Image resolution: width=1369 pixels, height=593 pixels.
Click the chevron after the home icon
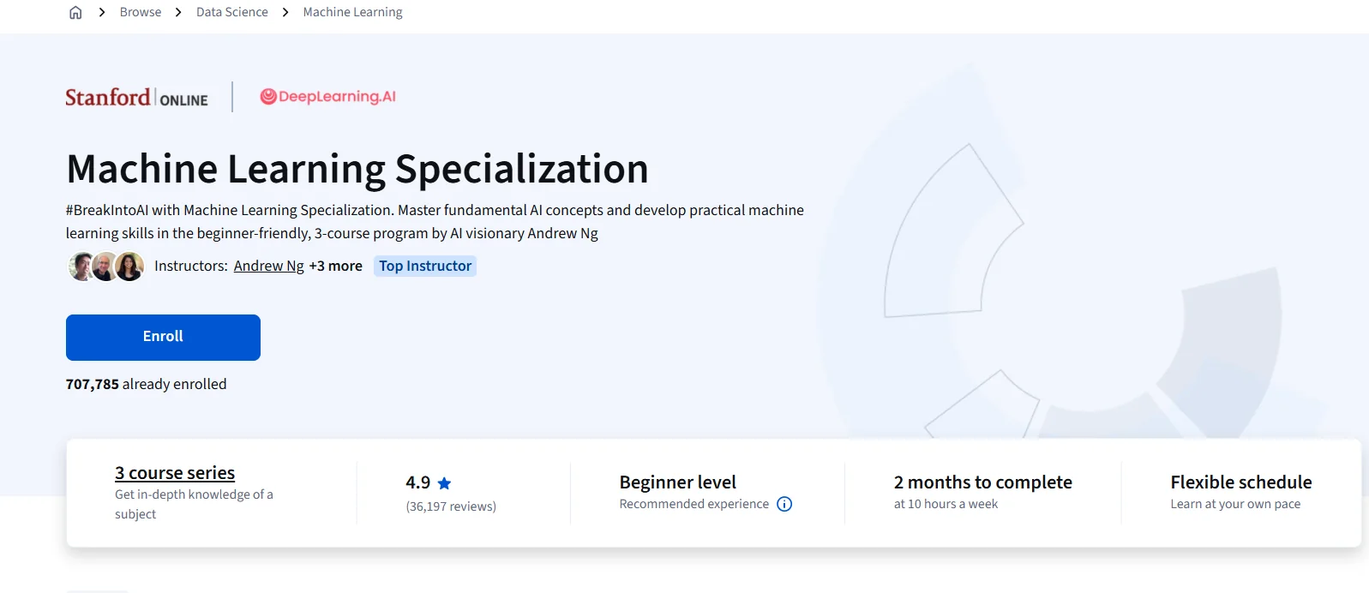[102, 12]
